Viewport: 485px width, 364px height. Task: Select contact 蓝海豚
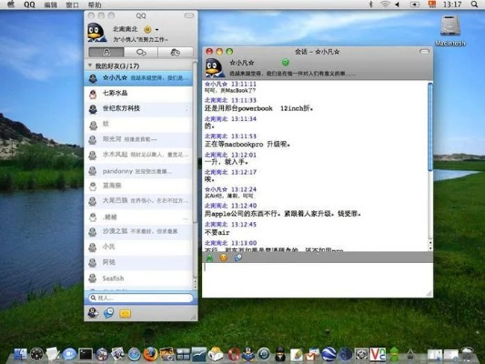coord(138,186)
